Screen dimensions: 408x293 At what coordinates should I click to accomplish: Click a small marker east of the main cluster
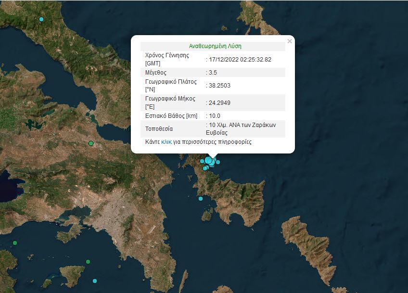[218, 162]
